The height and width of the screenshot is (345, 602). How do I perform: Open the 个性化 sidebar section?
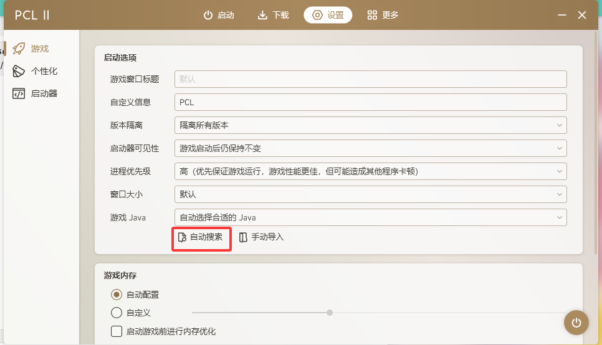tap(42, 71)
